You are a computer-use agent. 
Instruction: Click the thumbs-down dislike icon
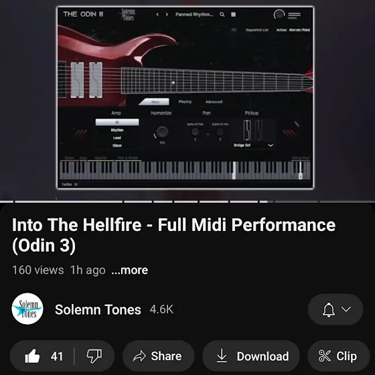[94, 356]
